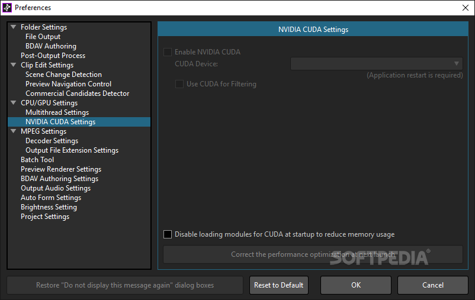Open Commercial Candidates Detector settings
This screenshot has width=475, height=300.
pyautogui.click(x=77, y=93)
